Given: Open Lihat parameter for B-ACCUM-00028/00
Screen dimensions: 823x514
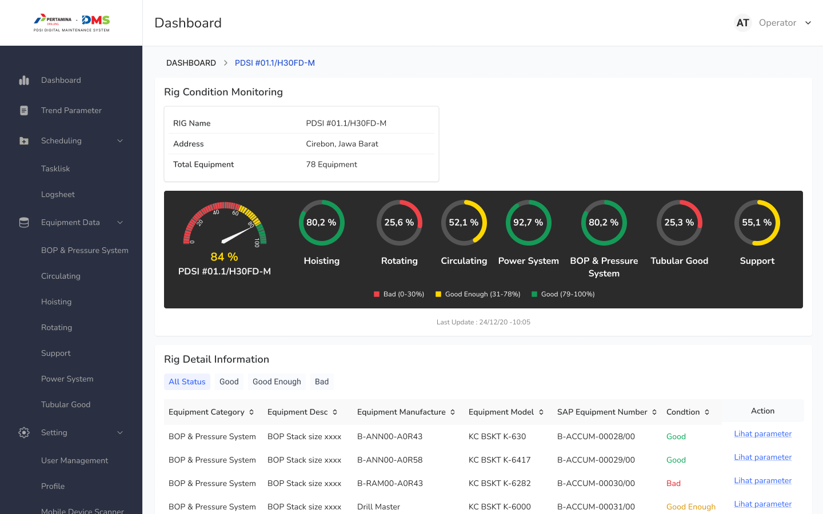Looking at the screenshot, I should (x=762, y=433).
